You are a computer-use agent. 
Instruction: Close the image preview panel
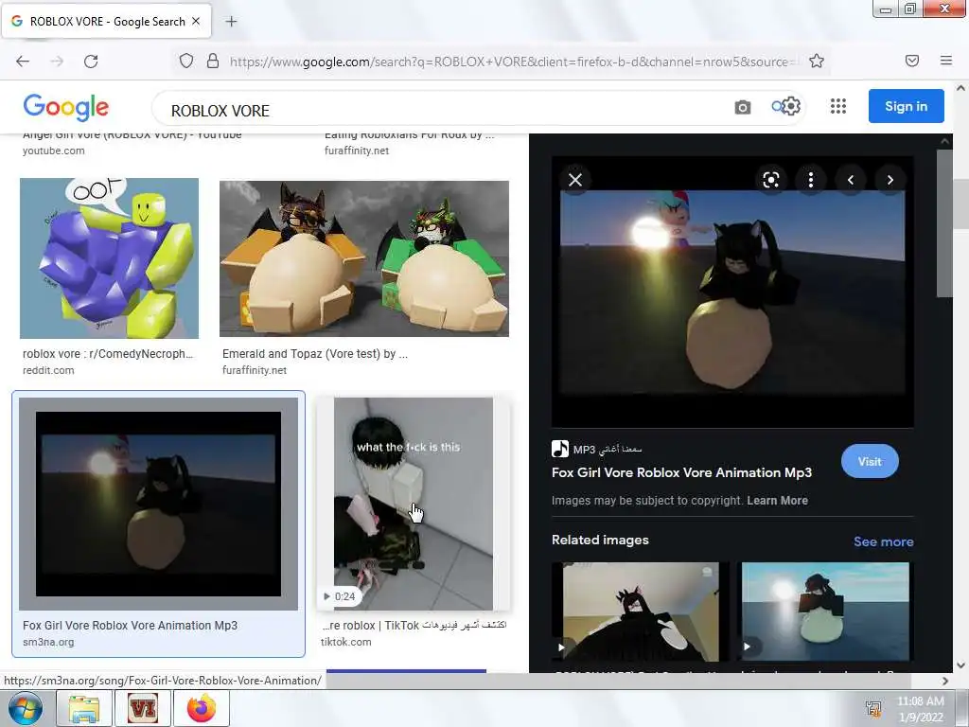tap(575, 180)
